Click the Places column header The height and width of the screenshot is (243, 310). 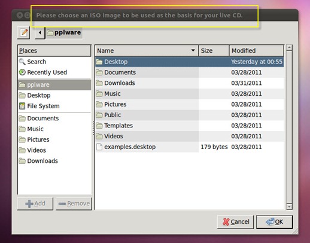[54, 51]
